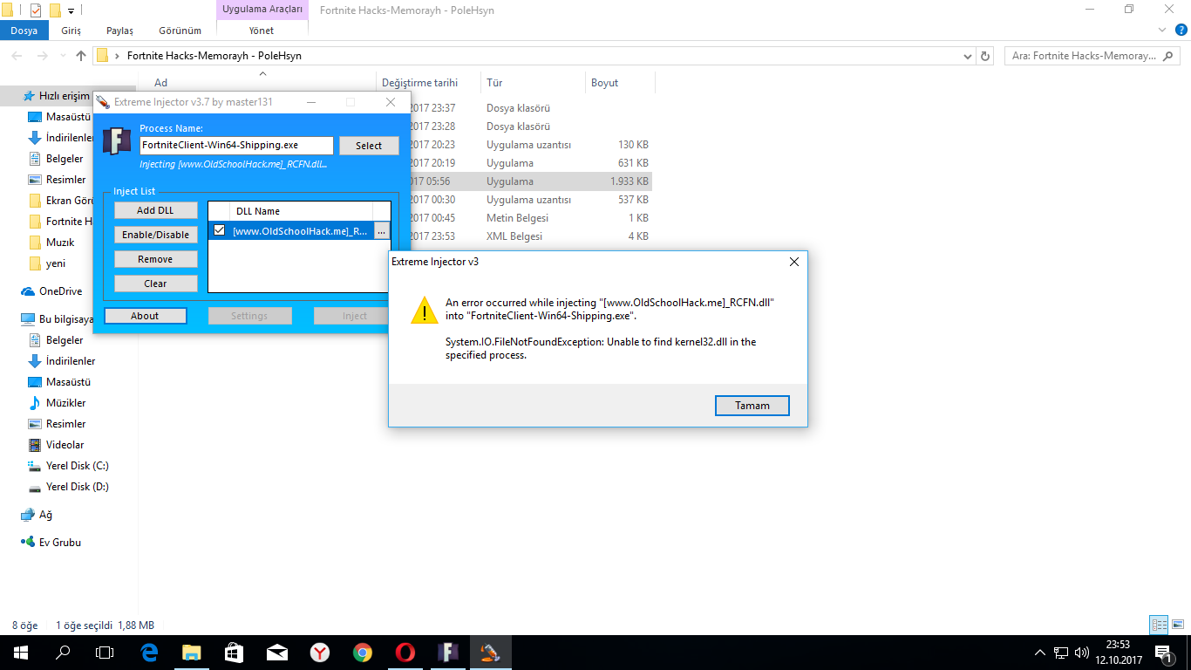
Task: Open the Customize Quick Access Toolbar dropdown
Action: pos(71,10)
